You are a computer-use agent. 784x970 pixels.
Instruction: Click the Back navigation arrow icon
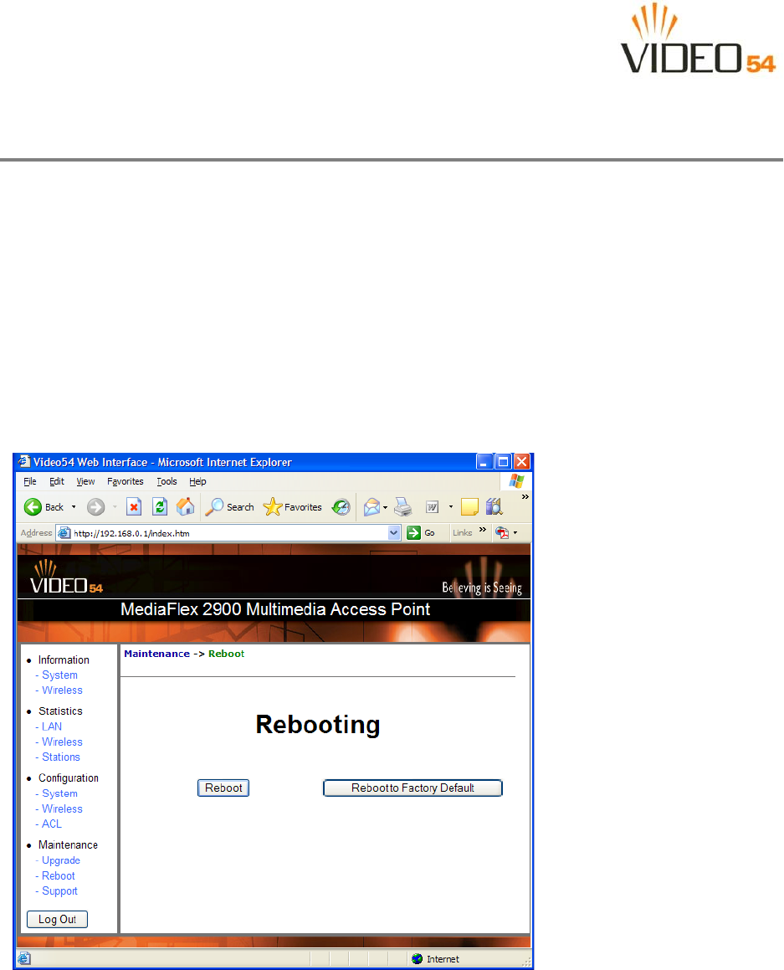[x=33, y=507]
